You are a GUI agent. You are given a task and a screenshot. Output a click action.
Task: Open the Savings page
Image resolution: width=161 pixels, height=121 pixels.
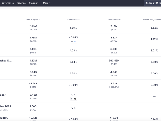[x=22, y=3]
